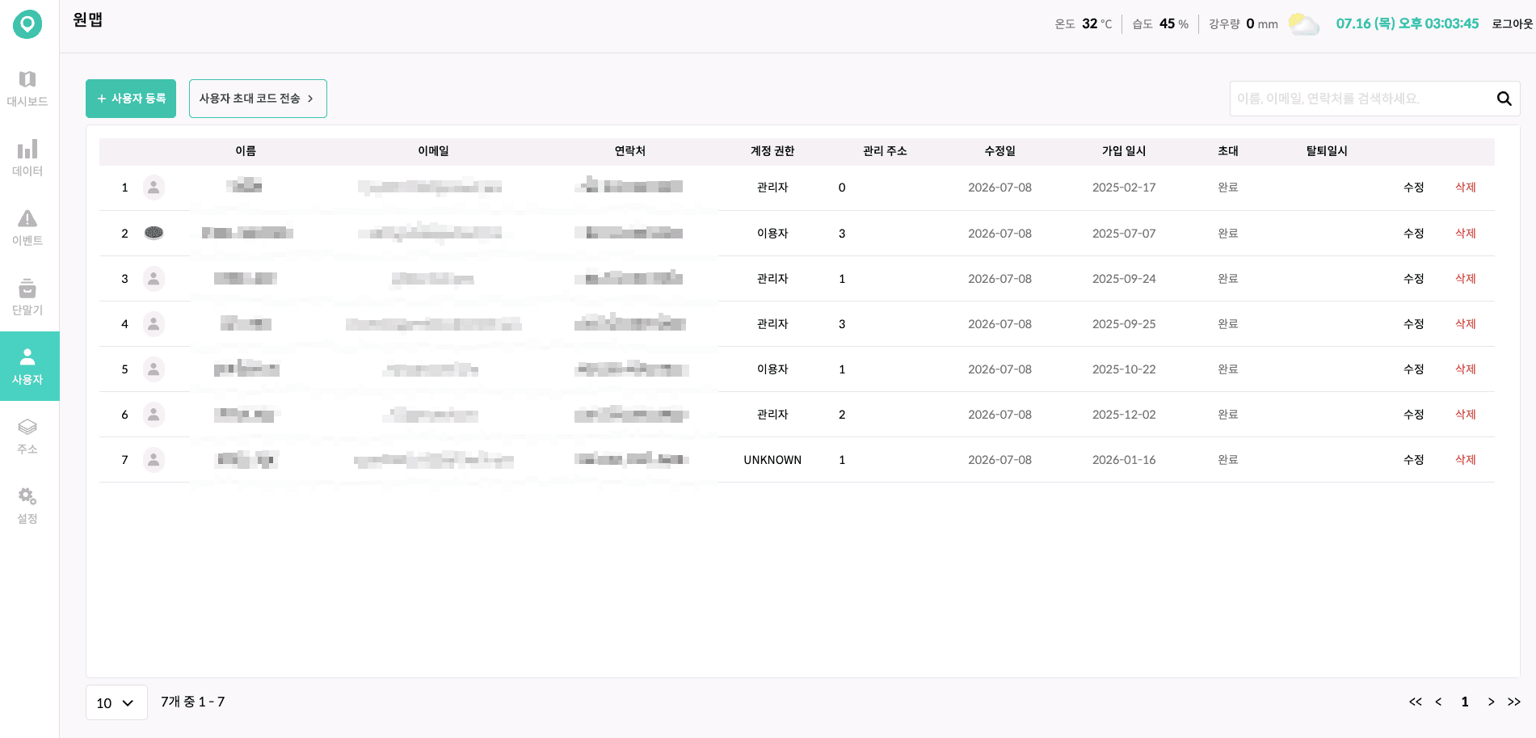Click the 이메일 column header
This screenshot has height=738, width=1536.
click(433, 151)
